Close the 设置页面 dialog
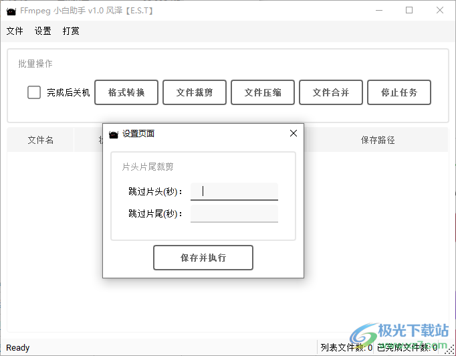This screenshot has width=456, height=356. pos(294,133)
